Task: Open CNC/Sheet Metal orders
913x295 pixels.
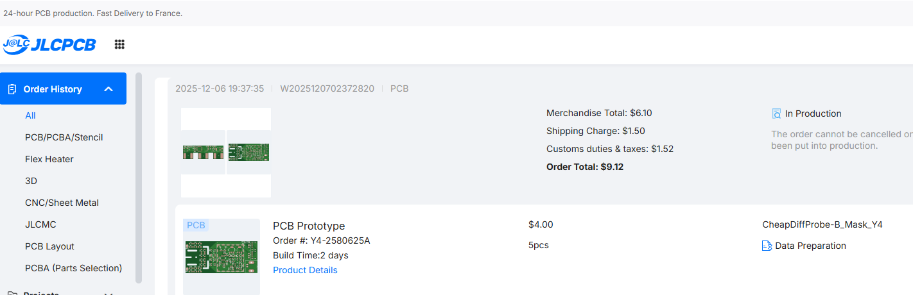Action: point(62,203)
